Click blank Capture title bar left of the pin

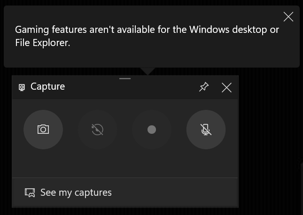132,88
